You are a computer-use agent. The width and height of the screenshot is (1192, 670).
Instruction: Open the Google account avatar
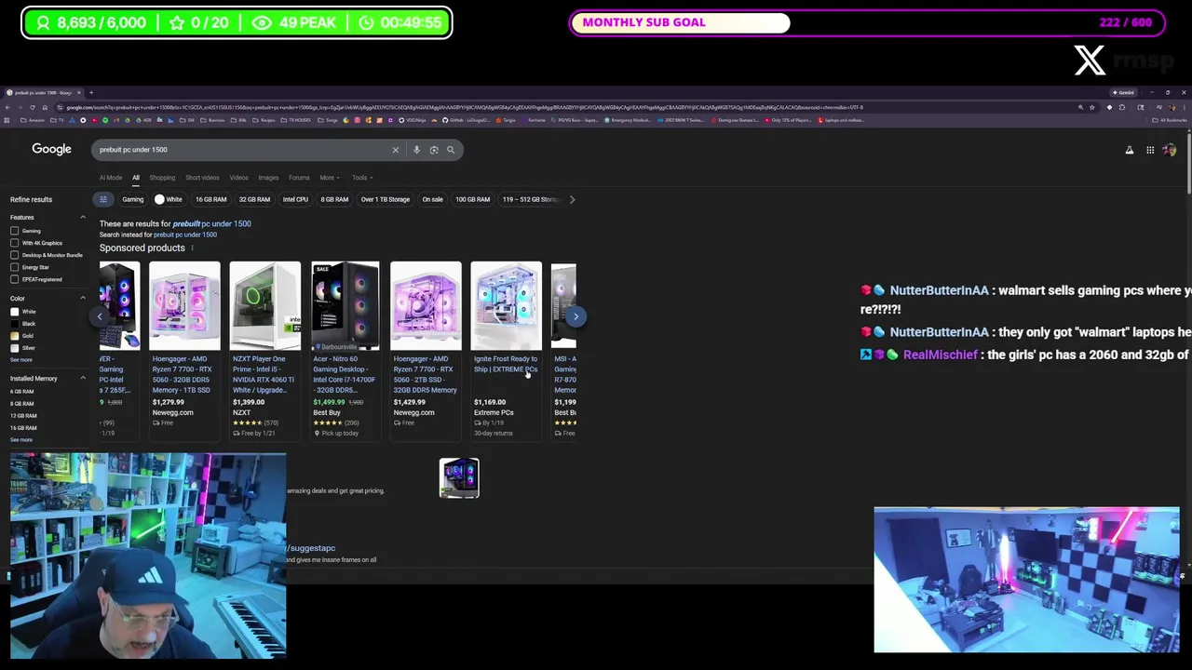1170,150
